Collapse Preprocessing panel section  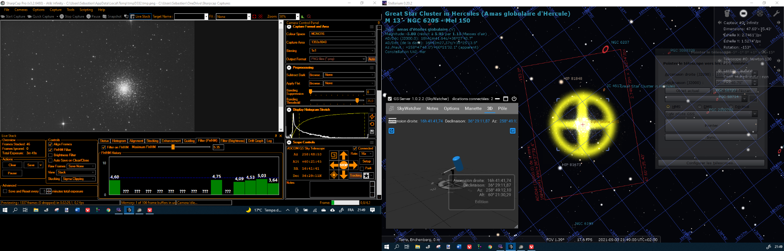pos(289,68)
